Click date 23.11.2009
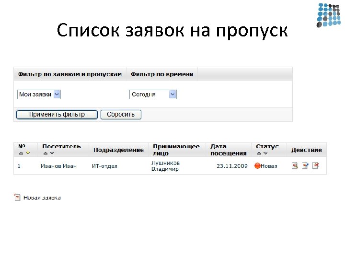The image size is (345, 259). (232, 166)
